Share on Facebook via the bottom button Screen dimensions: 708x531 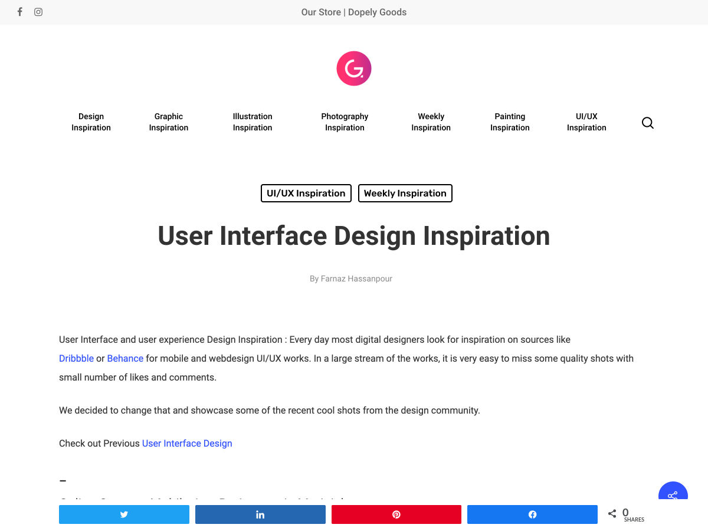(532, 514)
